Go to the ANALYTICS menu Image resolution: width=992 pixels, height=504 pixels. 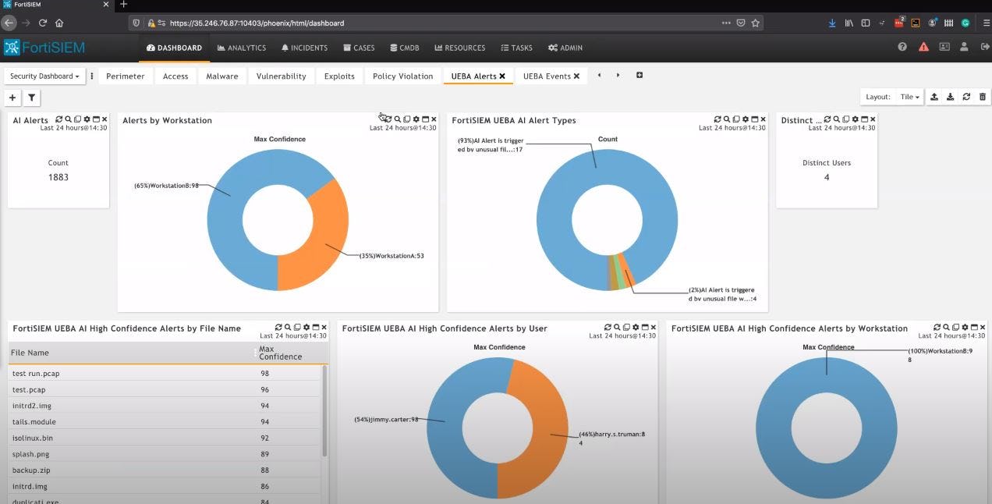pos(242,48)
